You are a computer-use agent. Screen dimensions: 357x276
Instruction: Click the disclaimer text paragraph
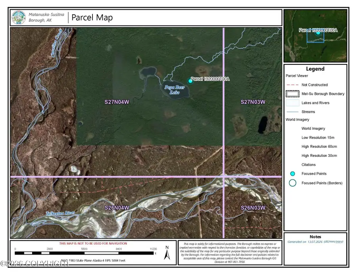[230, 253]
